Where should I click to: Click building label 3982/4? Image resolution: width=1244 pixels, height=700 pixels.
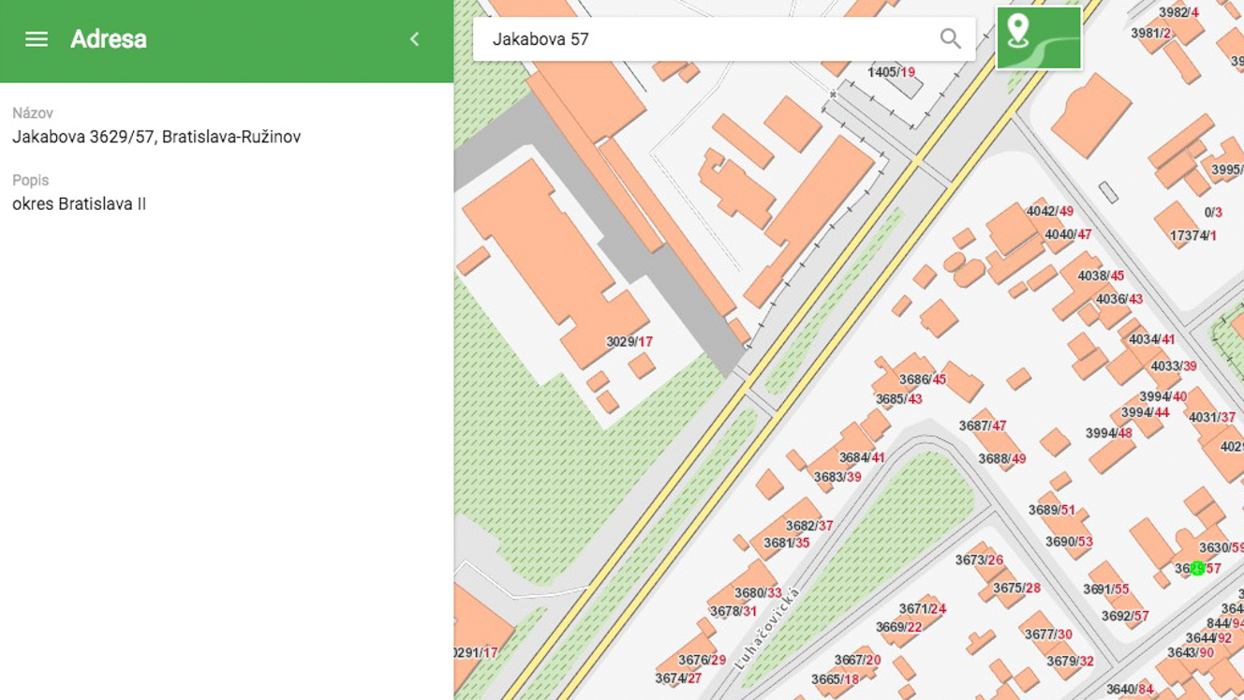click(x=1178, y=13)
